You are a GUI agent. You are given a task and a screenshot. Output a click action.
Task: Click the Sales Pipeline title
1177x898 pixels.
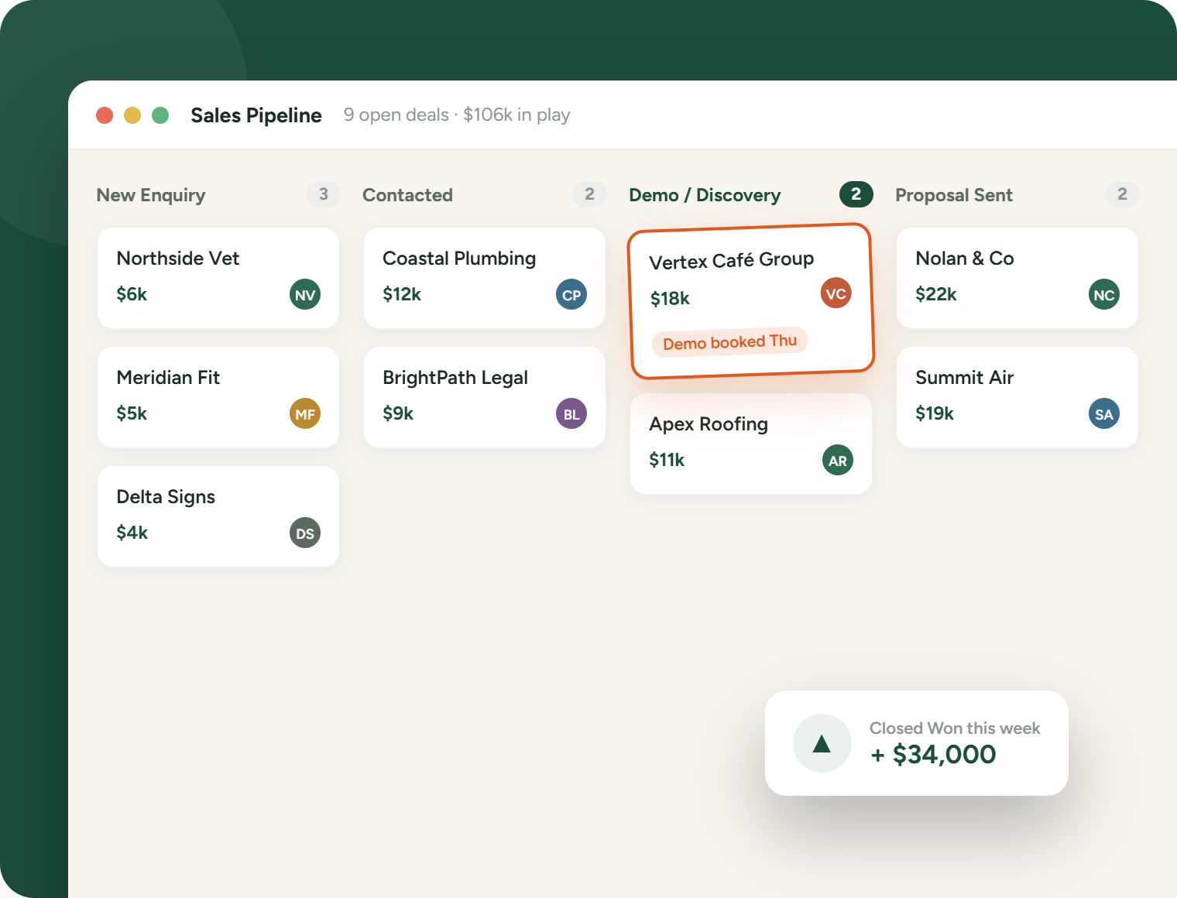point(256,115)
